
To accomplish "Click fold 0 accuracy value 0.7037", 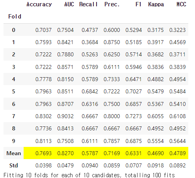I will click(43, 30).
